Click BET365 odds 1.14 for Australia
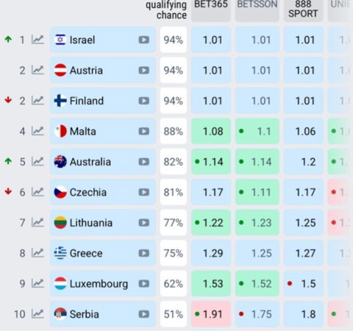The height and width of the screenshot is (331, 353). click(x=211, y=162)
